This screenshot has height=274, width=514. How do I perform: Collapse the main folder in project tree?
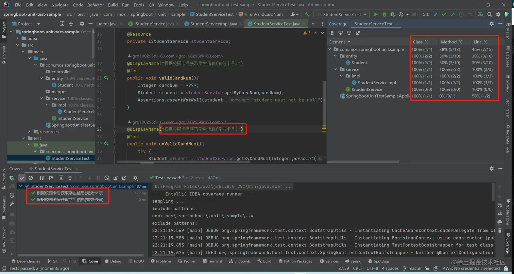(23, 52)
